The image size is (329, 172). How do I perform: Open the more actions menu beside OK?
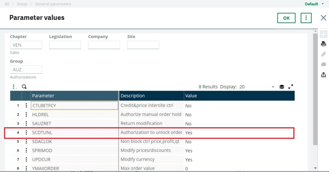click(x=306, y=18)
